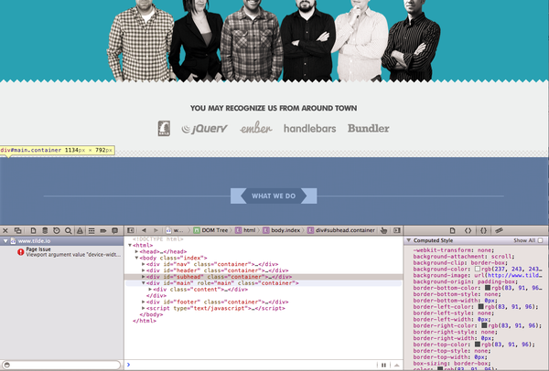Click the WHAT WE DO banner

tap(274, 196)
